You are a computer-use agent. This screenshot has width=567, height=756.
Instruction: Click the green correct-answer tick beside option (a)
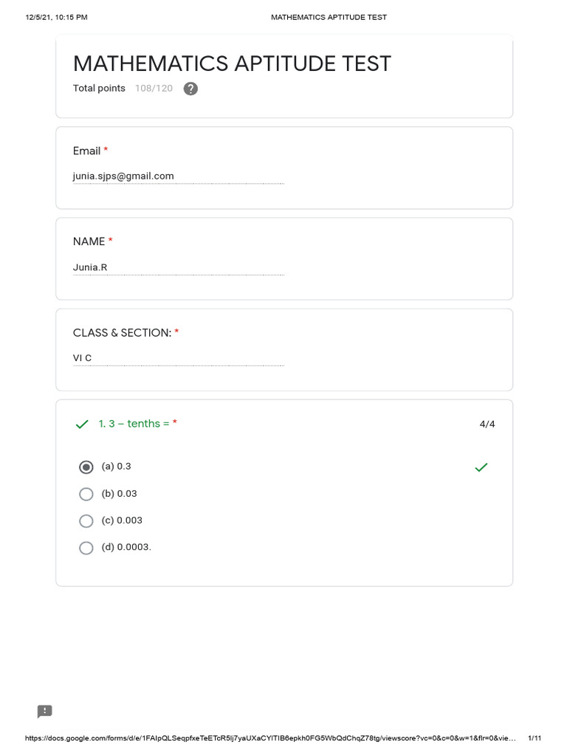coord(481,467)
